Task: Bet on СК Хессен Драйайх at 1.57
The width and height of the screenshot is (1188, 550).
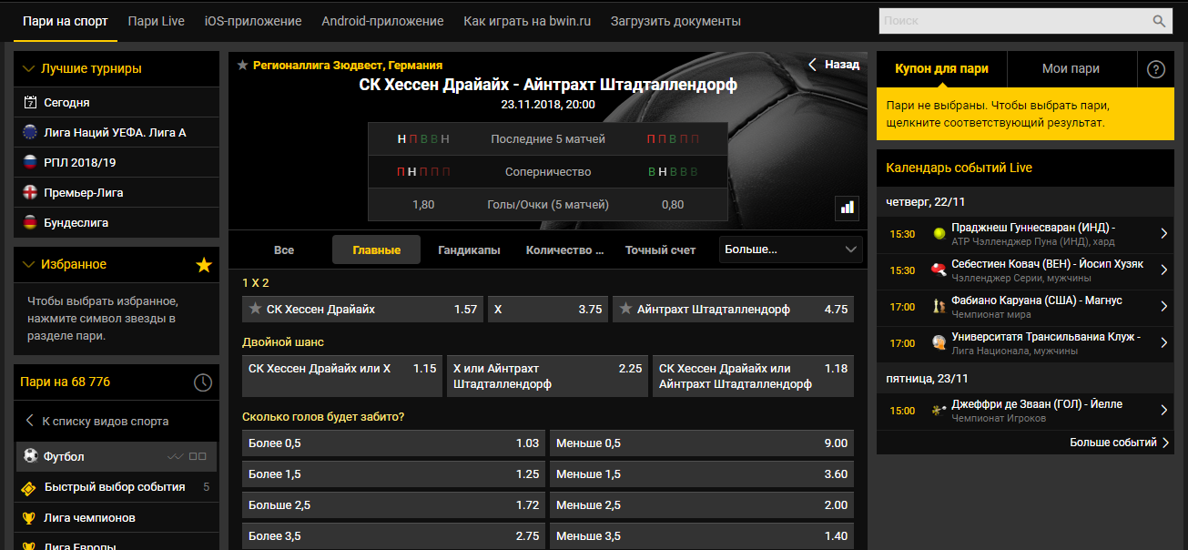Action: tap(363, 309)
